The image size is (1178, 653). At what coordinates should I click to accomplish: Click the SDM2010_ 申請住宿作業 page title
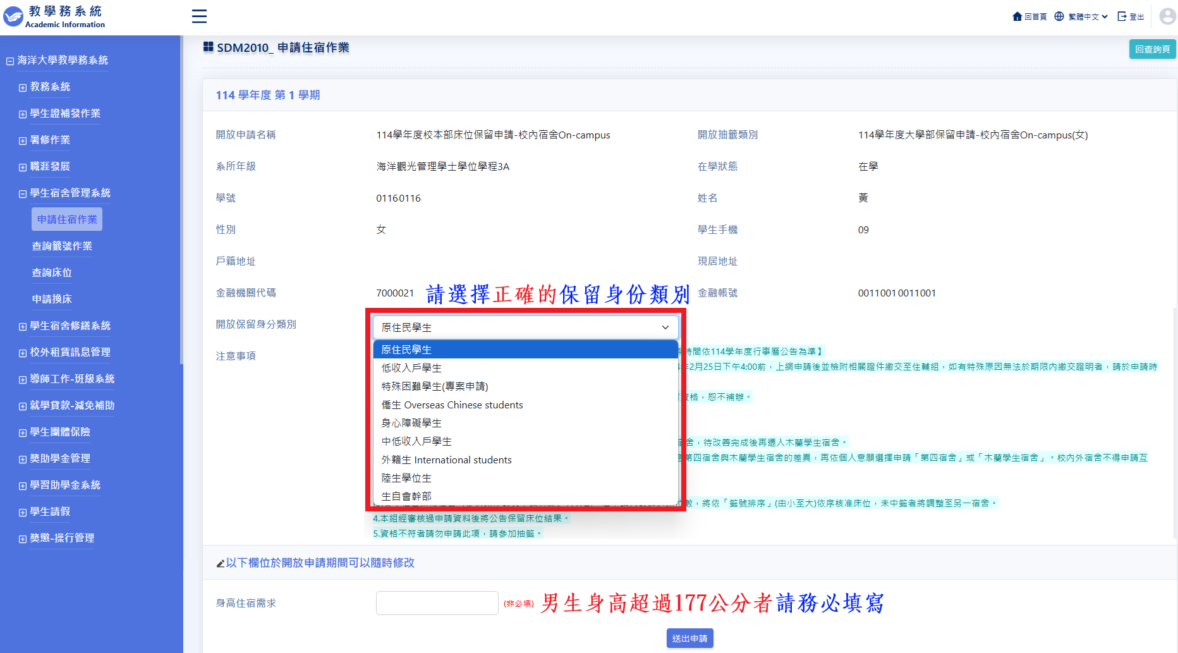pos(282,47)
